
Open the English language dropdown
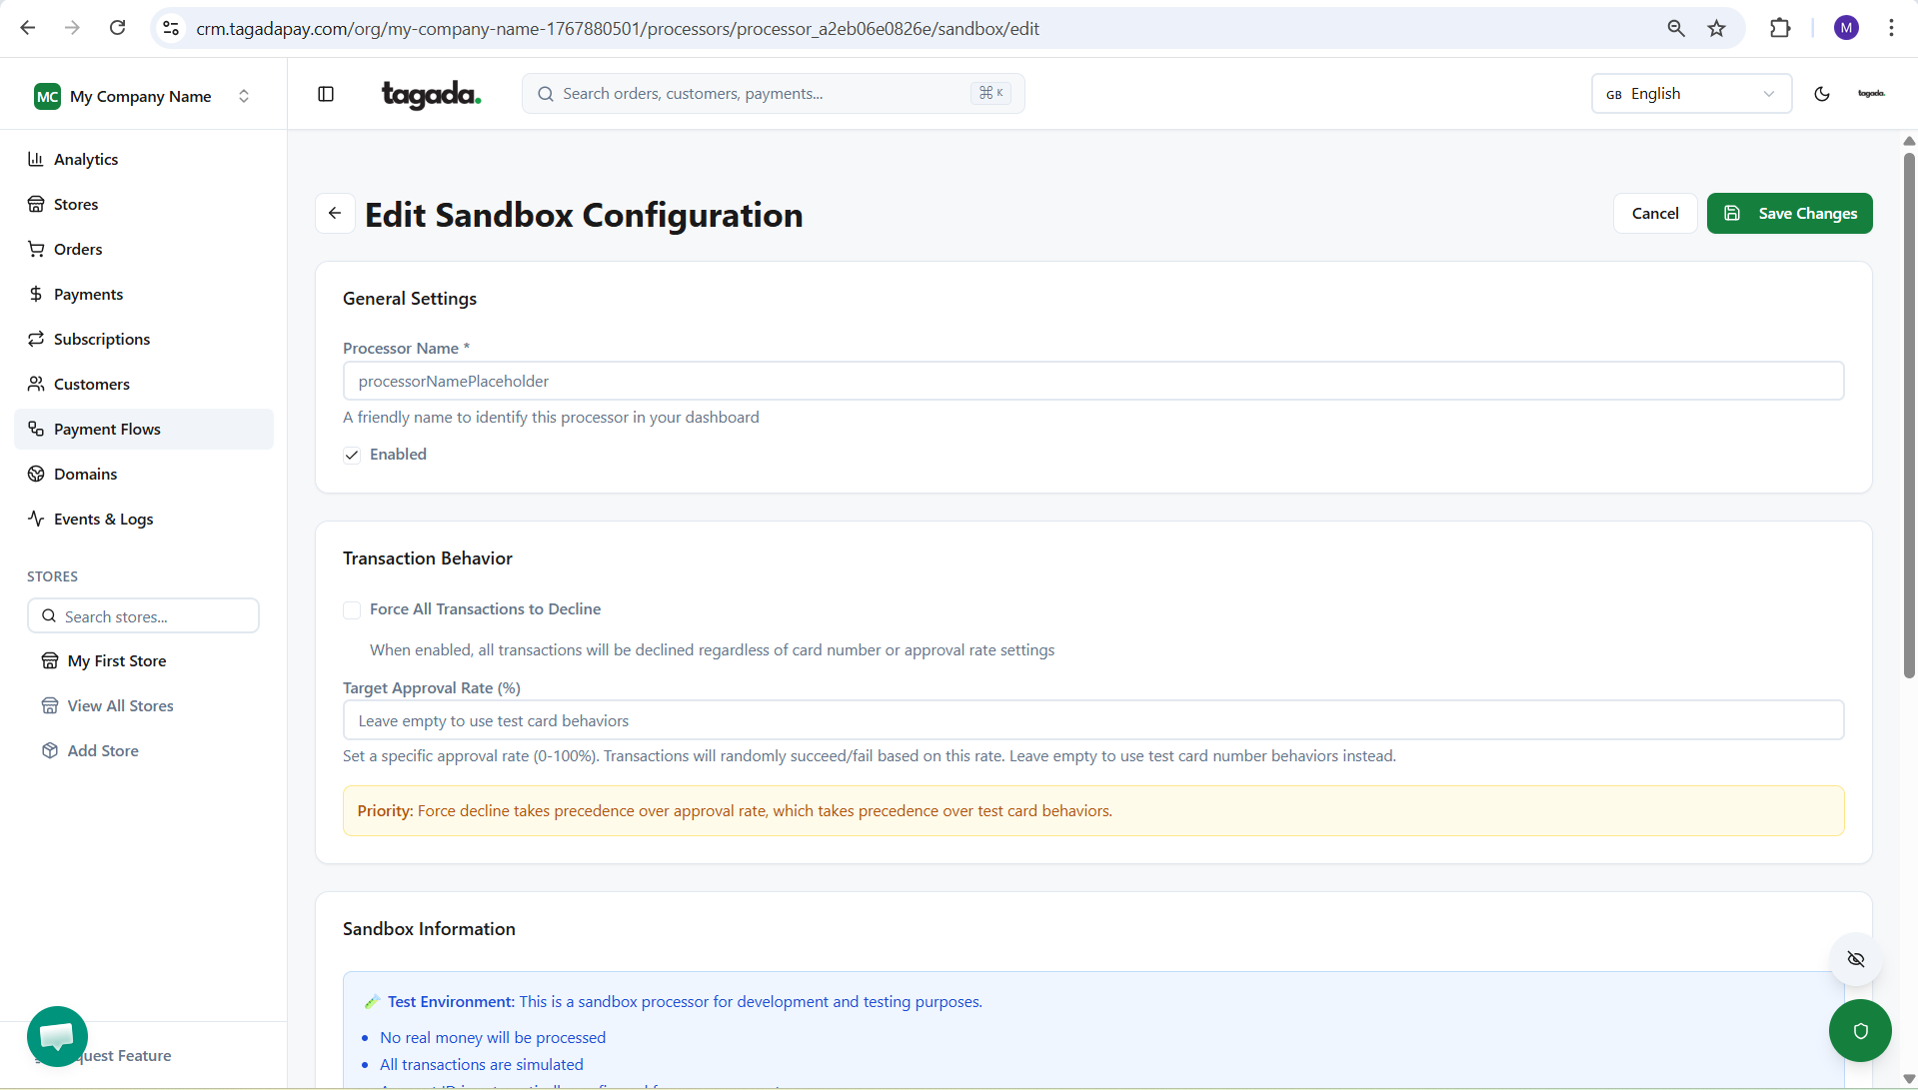pyautogui.click(x=1690, y=94)
